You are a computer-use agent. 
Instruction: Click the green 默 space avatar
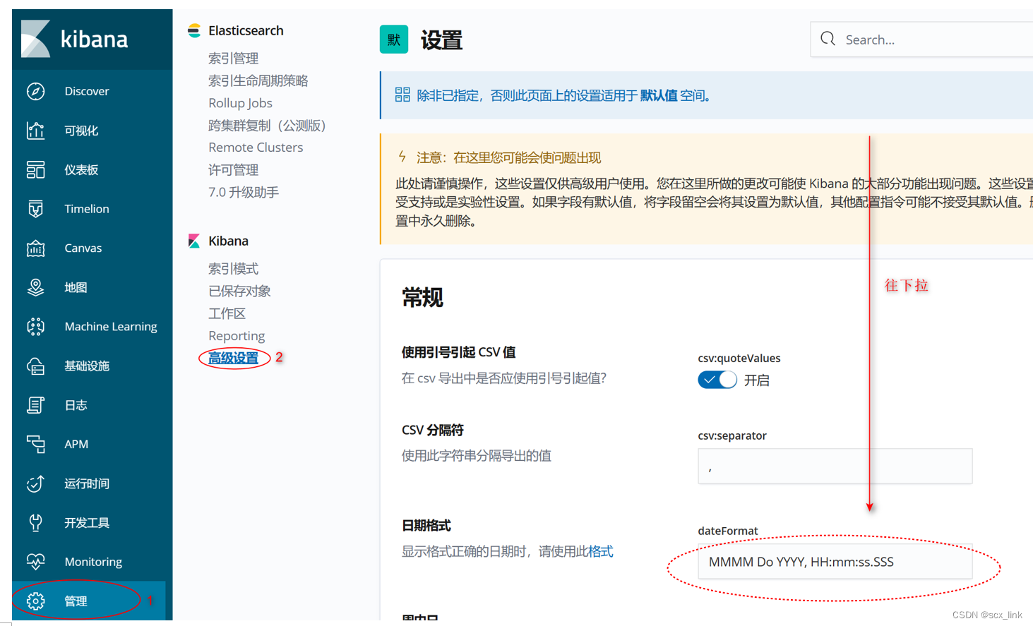coord(394,40)
